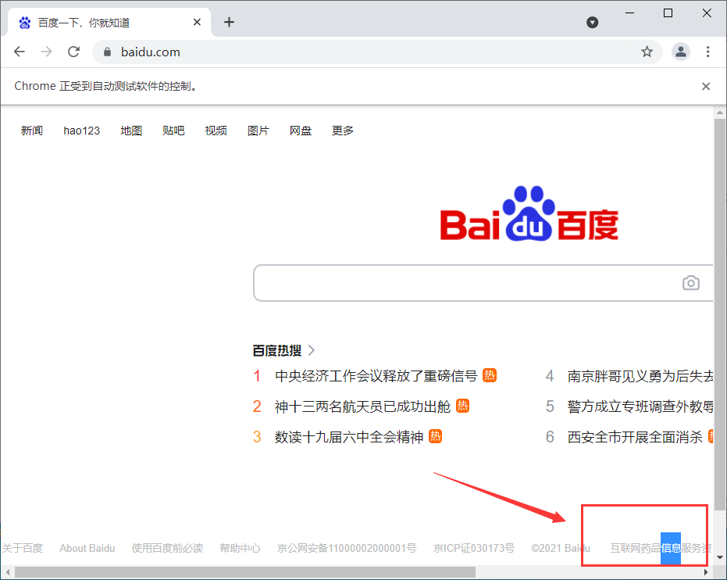Switch to the 图片 section
The image size is (727, 580).
coord(258,131)
